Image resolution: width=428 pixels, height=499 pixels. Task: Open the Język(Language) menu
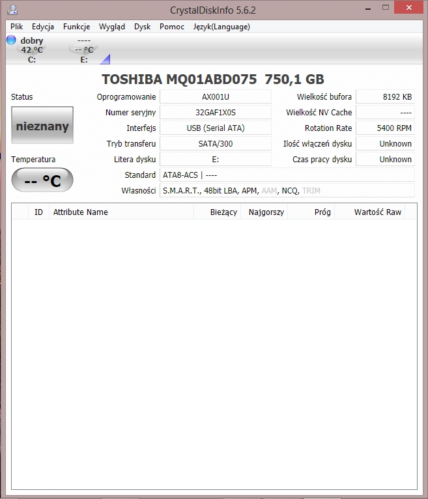pyautogui.click(x=221, y=27)
